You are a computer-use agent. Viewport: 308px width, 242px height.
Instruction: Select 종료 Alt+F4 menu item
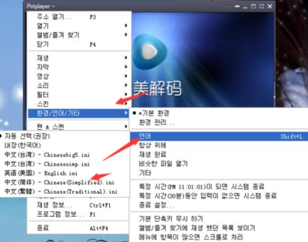point(78,228)
